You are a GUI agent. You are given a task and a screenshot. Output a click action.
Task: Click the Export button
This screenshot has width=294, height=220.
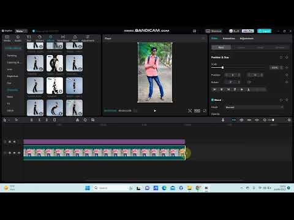[264, 31]
